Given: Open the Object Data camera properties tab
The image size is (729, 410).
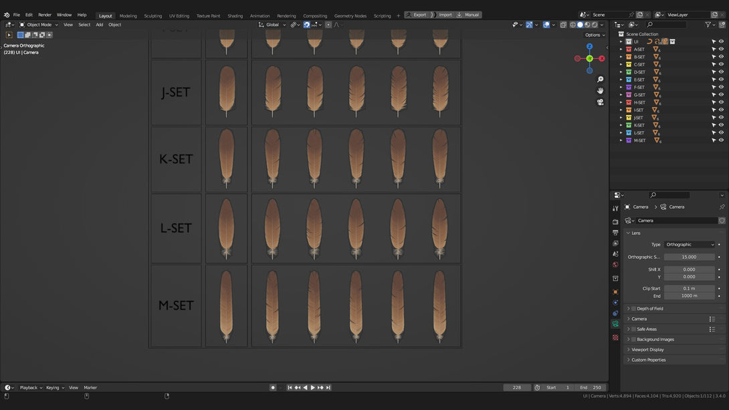Looking at the screenshot, I should (615, 324).
